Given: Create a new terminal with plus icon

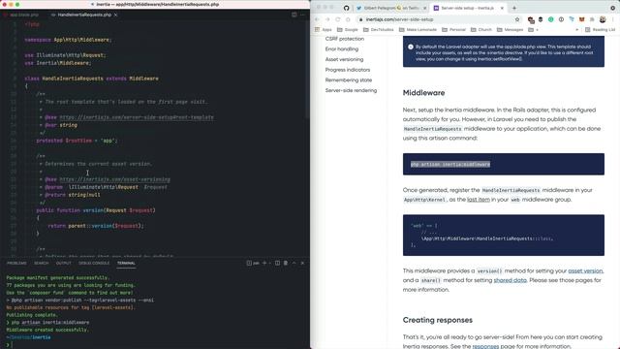Looking at the screenshot, I should tap(264, 263).
